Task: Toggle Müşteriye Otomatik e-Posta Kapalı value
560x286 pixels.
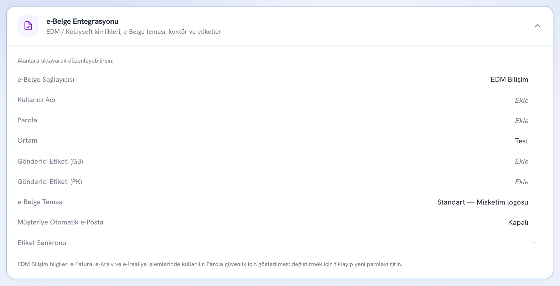Action: click(x=518, y=222)
